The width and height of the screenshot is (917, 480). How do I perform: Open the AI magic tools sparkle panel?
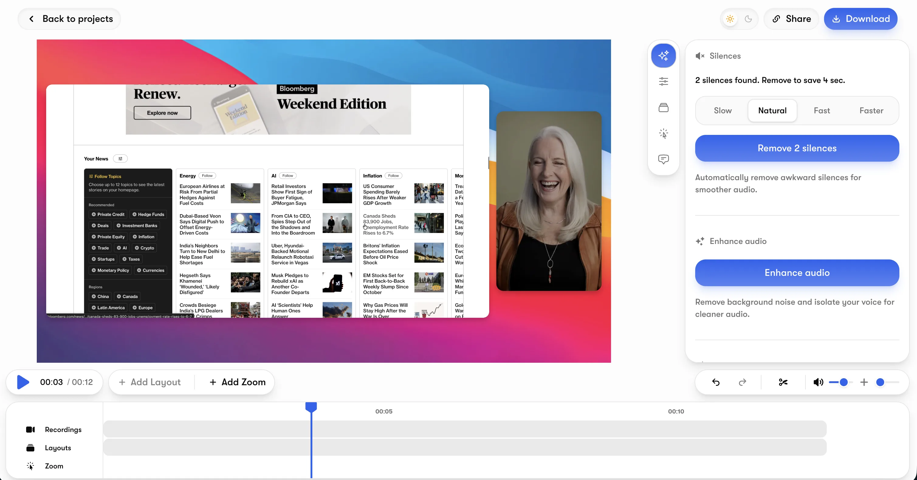pos(663,56)
